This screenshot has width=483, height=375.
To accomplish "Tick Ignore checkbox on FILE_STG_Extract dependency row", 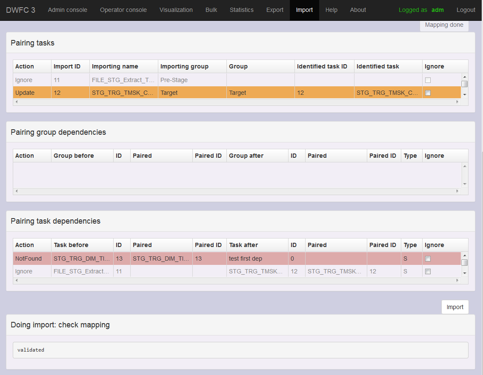I will coord(428,271).
